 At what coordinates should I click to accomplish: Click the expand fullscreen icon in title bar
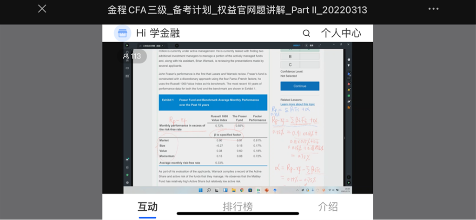point(320,45)
